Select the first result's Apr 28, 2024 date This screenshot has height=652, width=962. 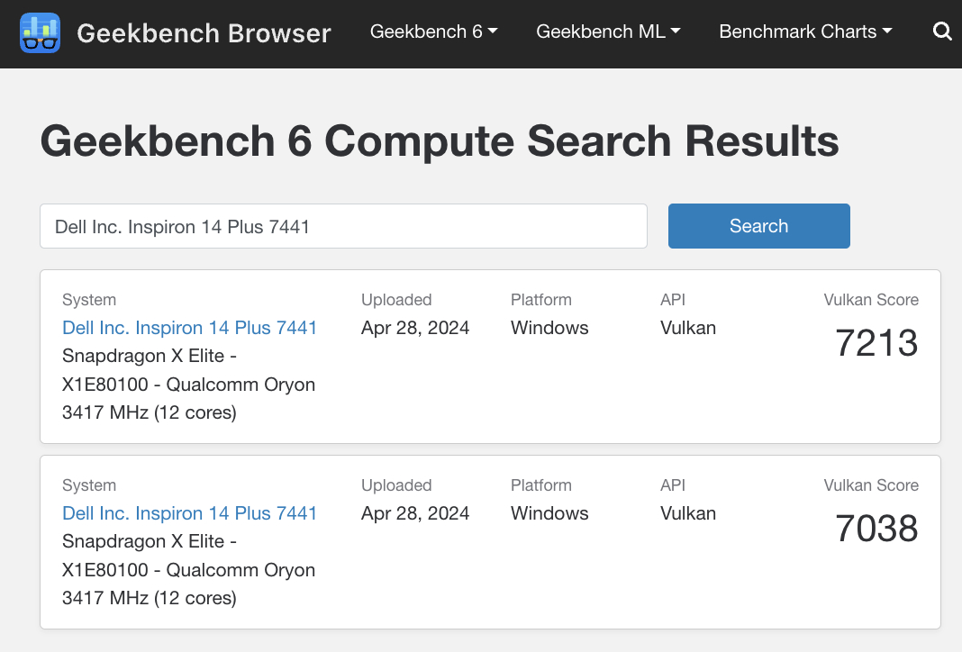tap(415, 328)
